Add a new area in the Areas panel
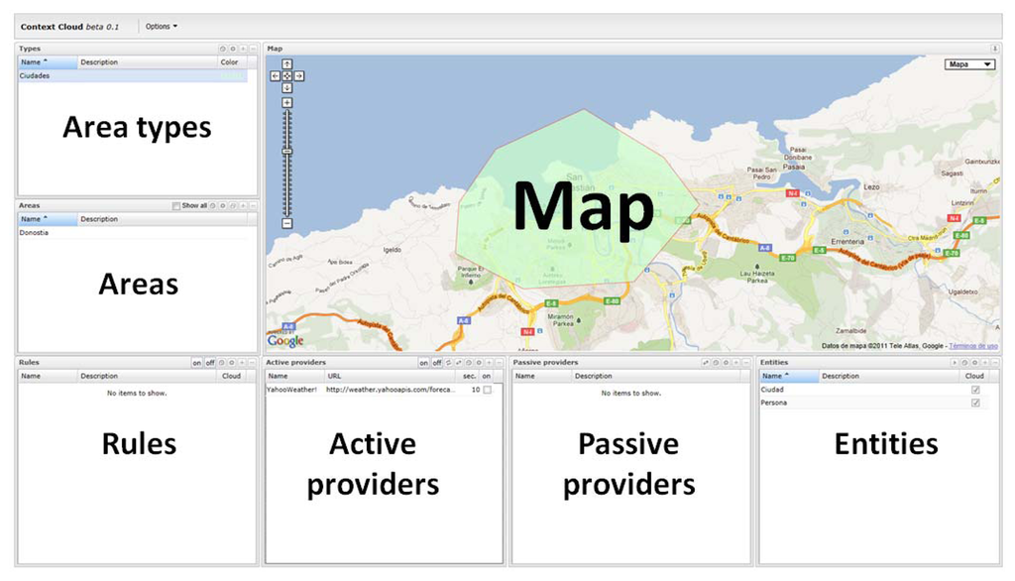 click(x=243, y=205)
